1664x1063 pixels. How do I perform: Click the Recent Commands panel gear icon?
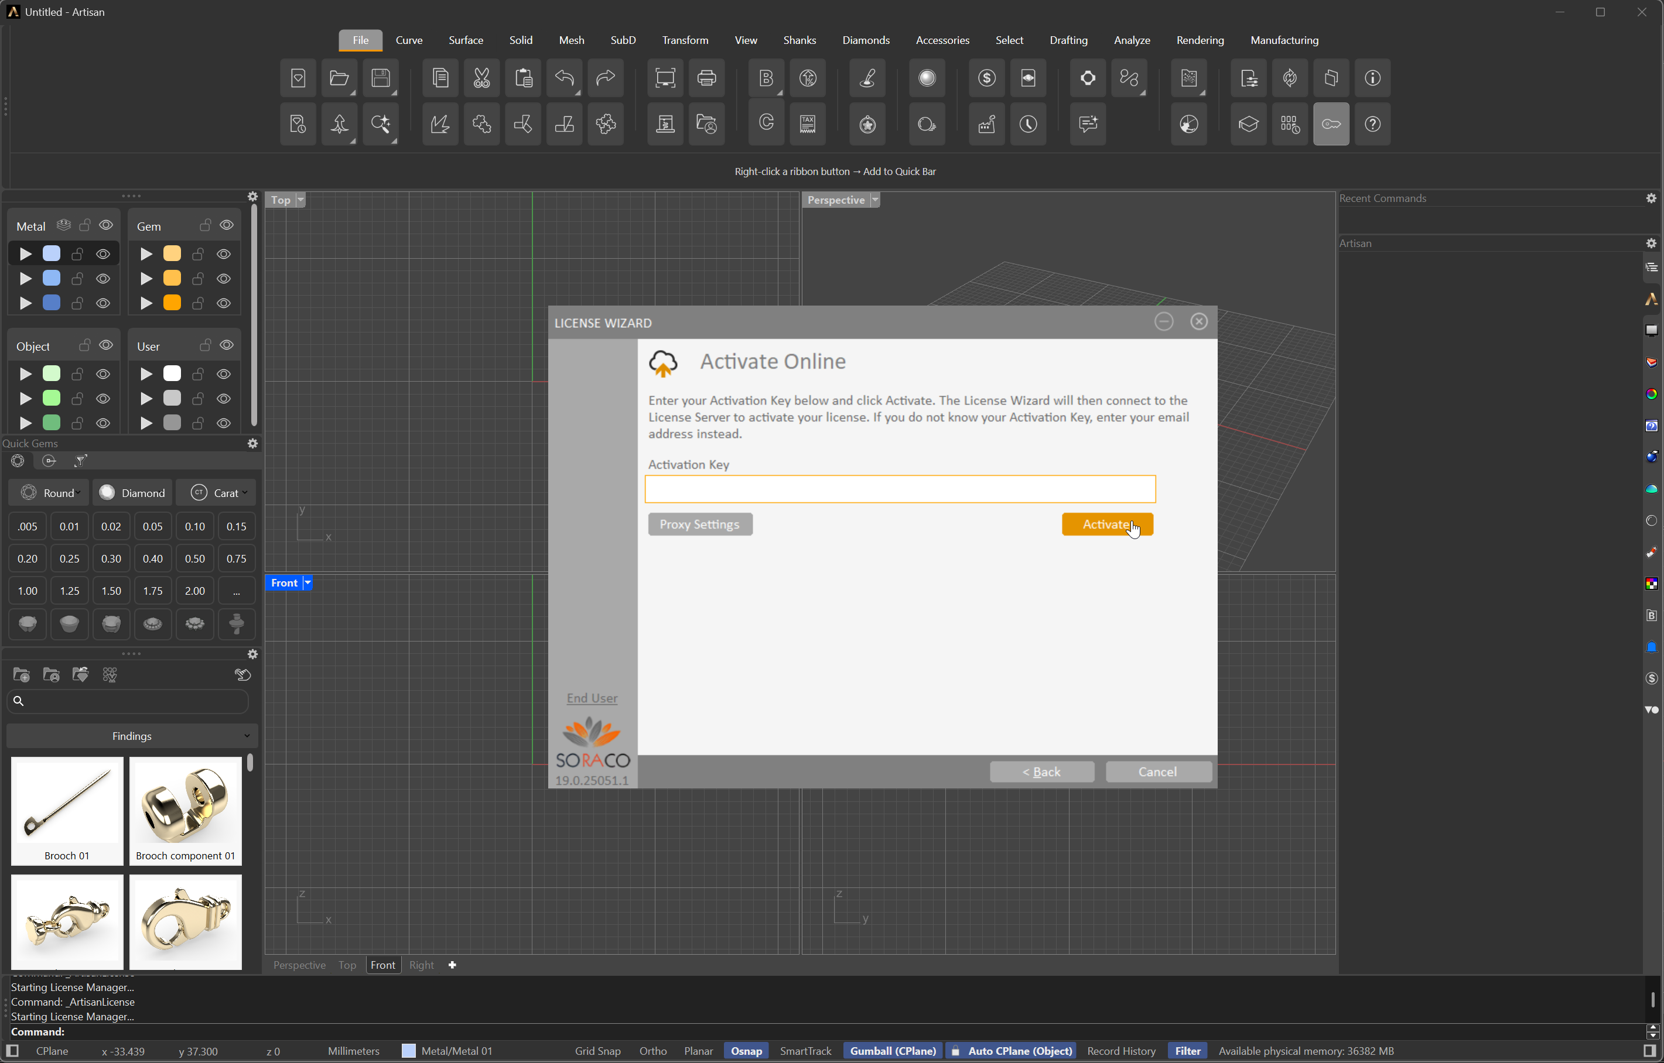tap(1652, 198)
